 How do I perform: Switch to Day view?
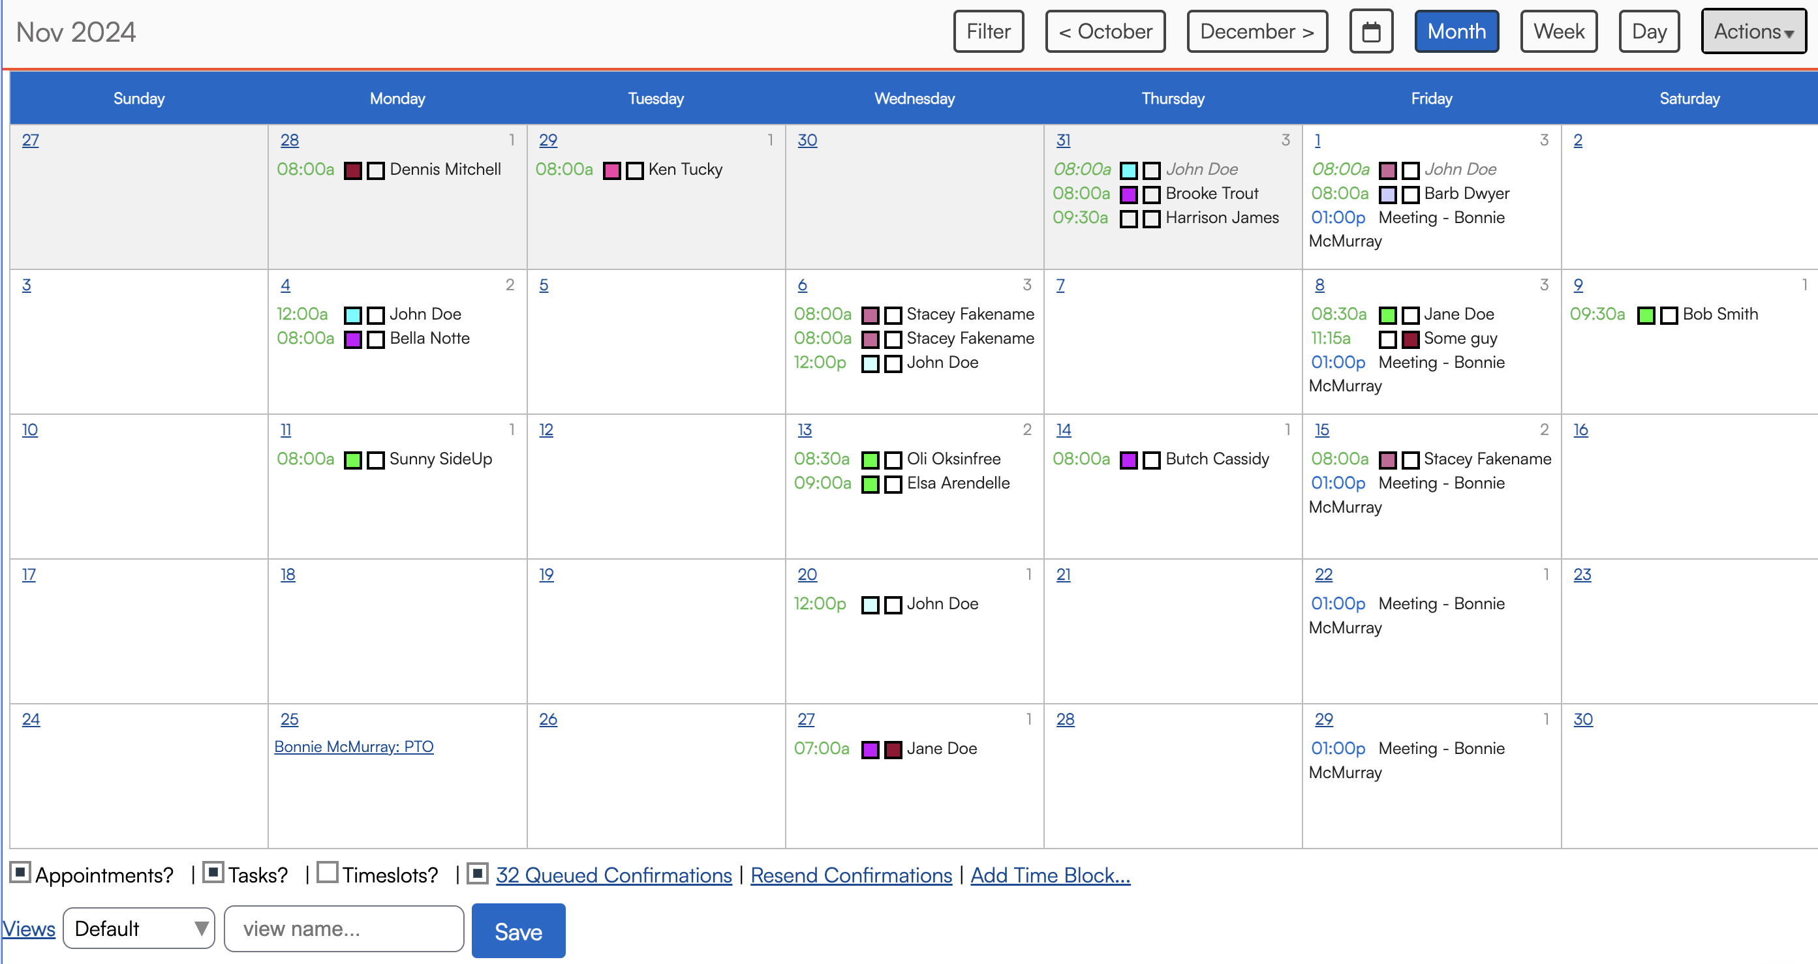[1648, 32]
